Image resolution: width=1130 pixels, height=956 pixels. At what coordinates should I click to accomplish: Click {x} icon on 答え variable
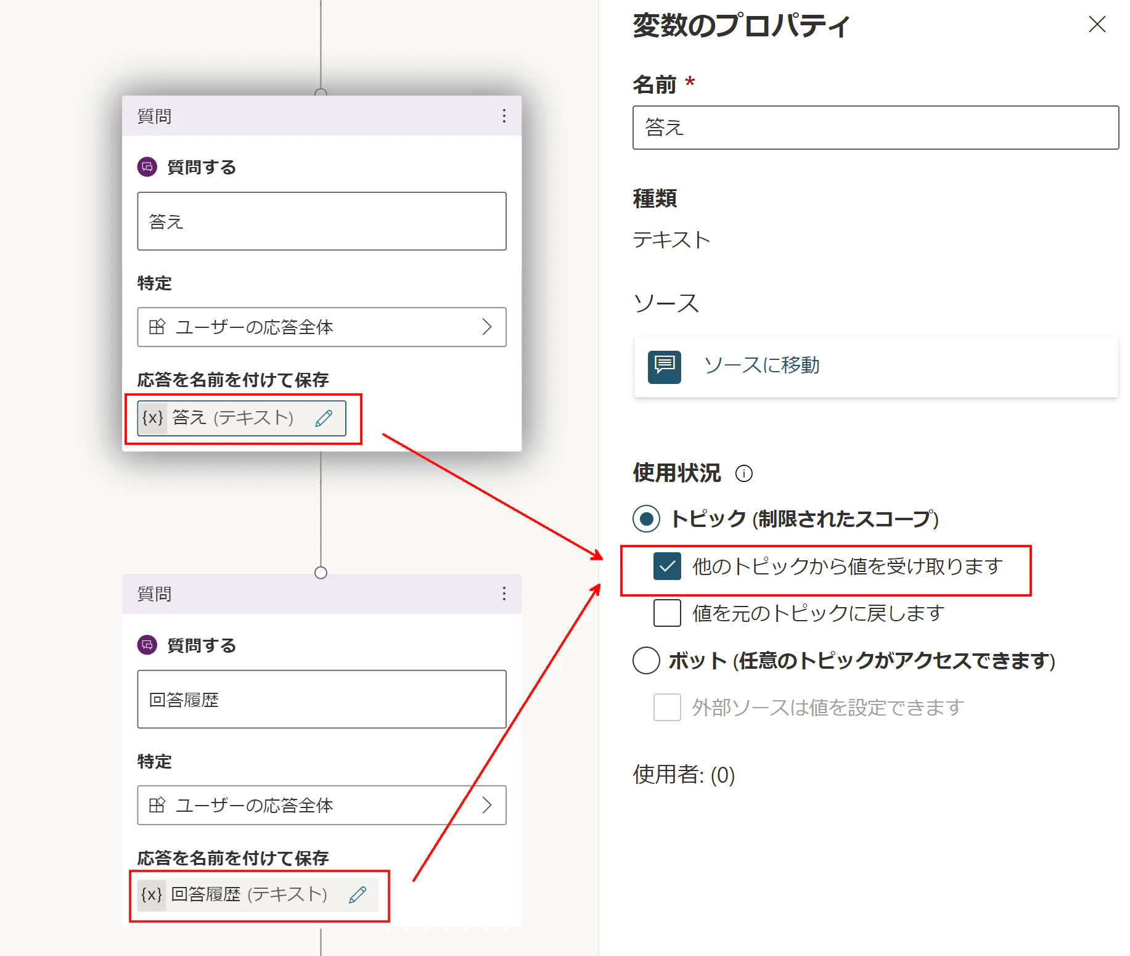[x=152, y=418]
